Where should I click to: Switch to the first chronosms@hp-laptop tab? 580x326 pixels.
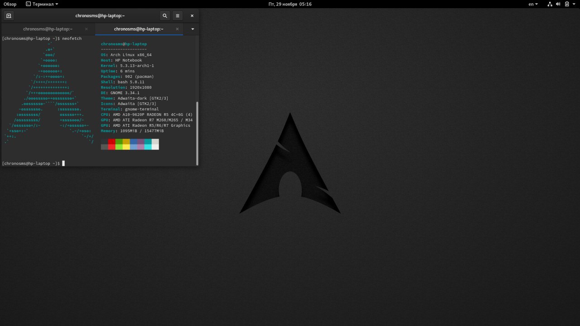coord(48,29)
